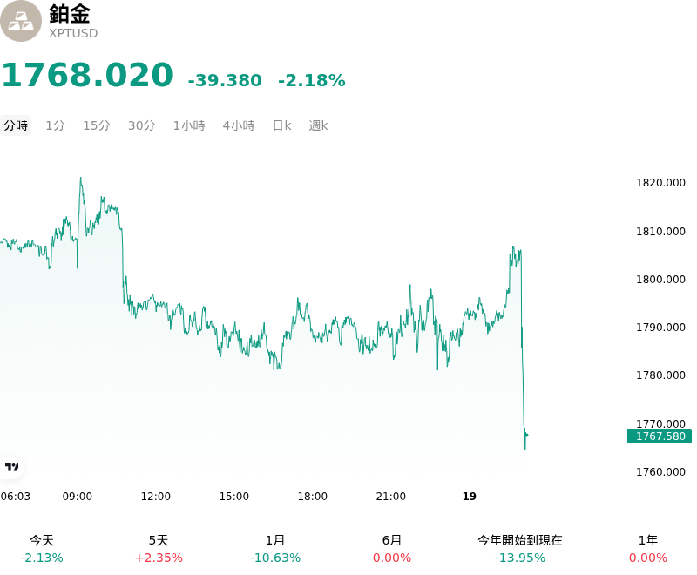Choose the 1月 performance period
697x575 pixels.
[x=275, y=549]
